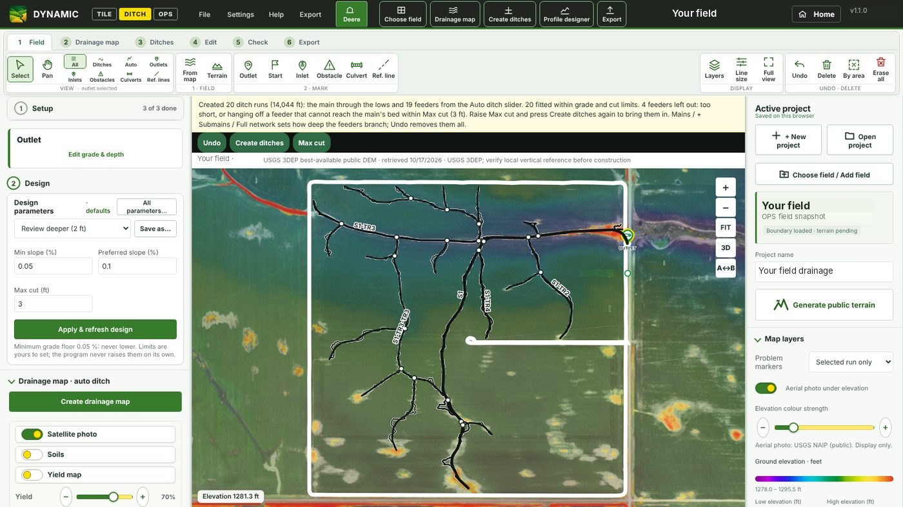Screen dimensions: 903x507
Task: Pick the Culvert tool
Action: [357, 69]
